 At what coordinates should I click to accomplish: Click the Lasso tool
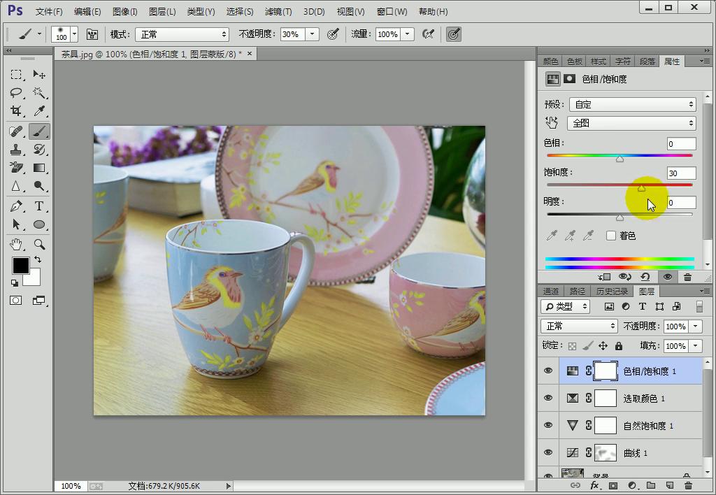(x=16, y=92)
